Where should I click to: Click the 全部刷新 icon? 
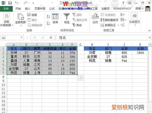pyautogui.click(x=21, y=17)
